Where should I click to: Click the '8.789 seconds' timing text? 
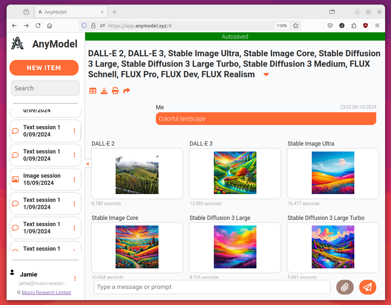(106, 204)
